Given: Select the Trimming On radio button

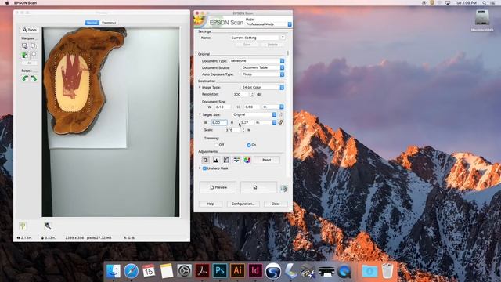Looking at the screenshot, I should click(x=249, y=145).
